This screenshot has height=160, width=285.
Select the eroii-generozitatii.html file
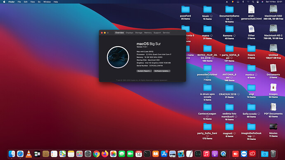[x=251, y=9]
